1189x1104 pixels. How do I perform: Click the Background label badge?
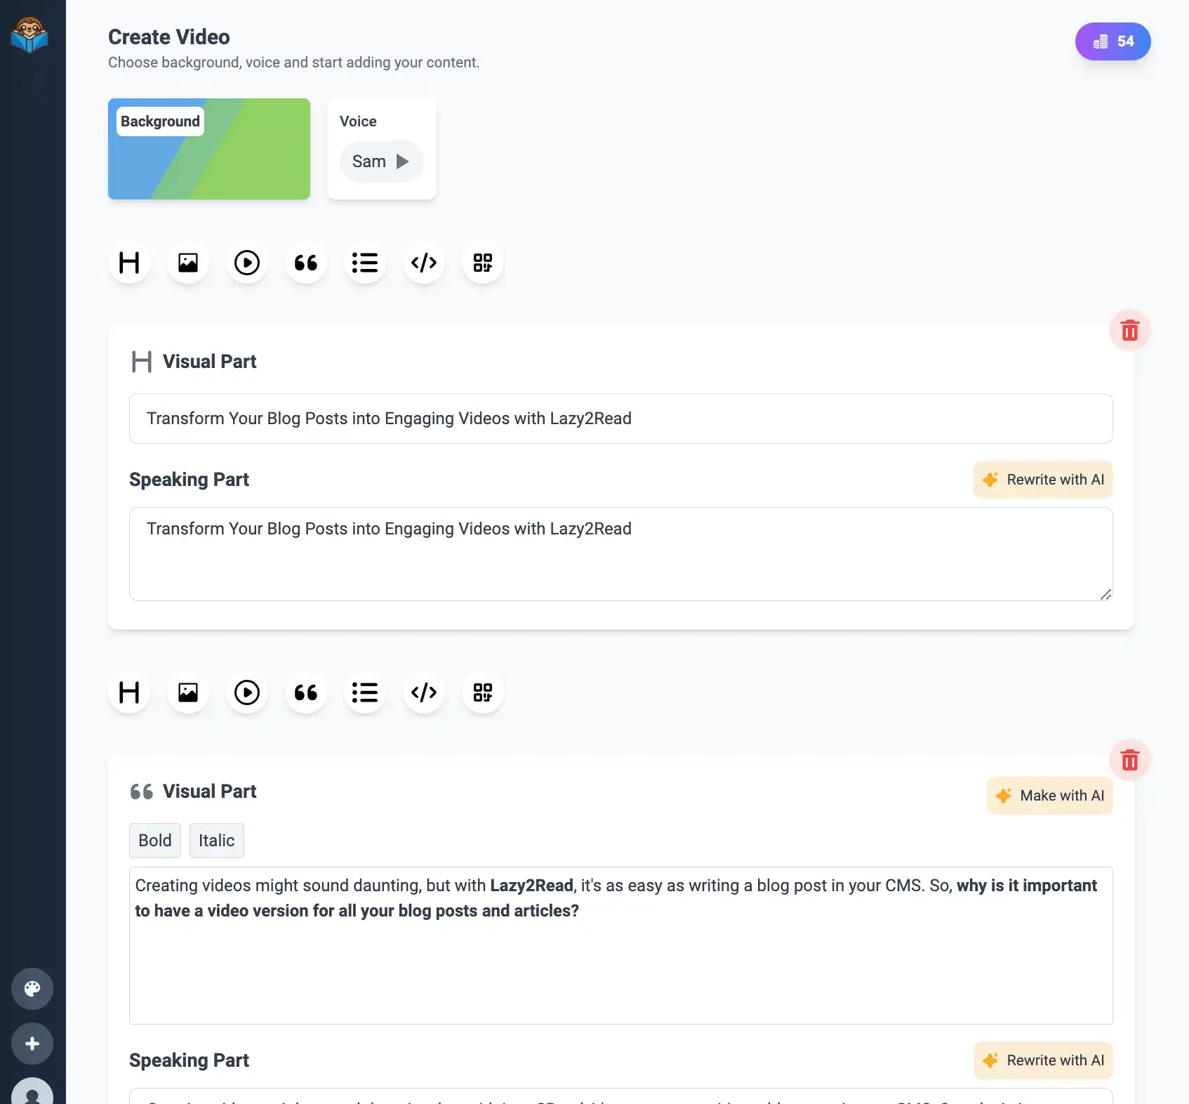coord(160,121)
